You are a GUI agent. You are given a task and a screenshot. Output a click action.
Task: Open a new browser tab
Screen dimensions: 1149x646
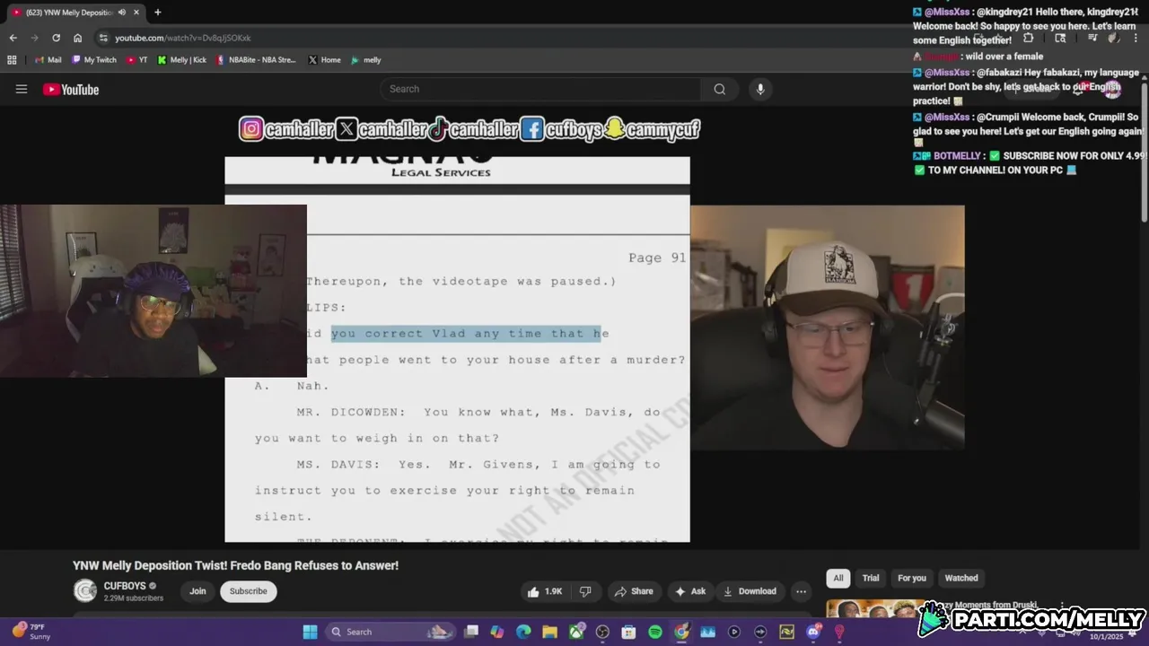click(x=157, y=13)
